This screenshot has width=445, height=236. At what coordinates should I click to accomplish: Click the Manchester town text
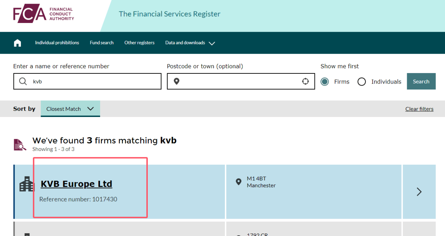point(261,186)
